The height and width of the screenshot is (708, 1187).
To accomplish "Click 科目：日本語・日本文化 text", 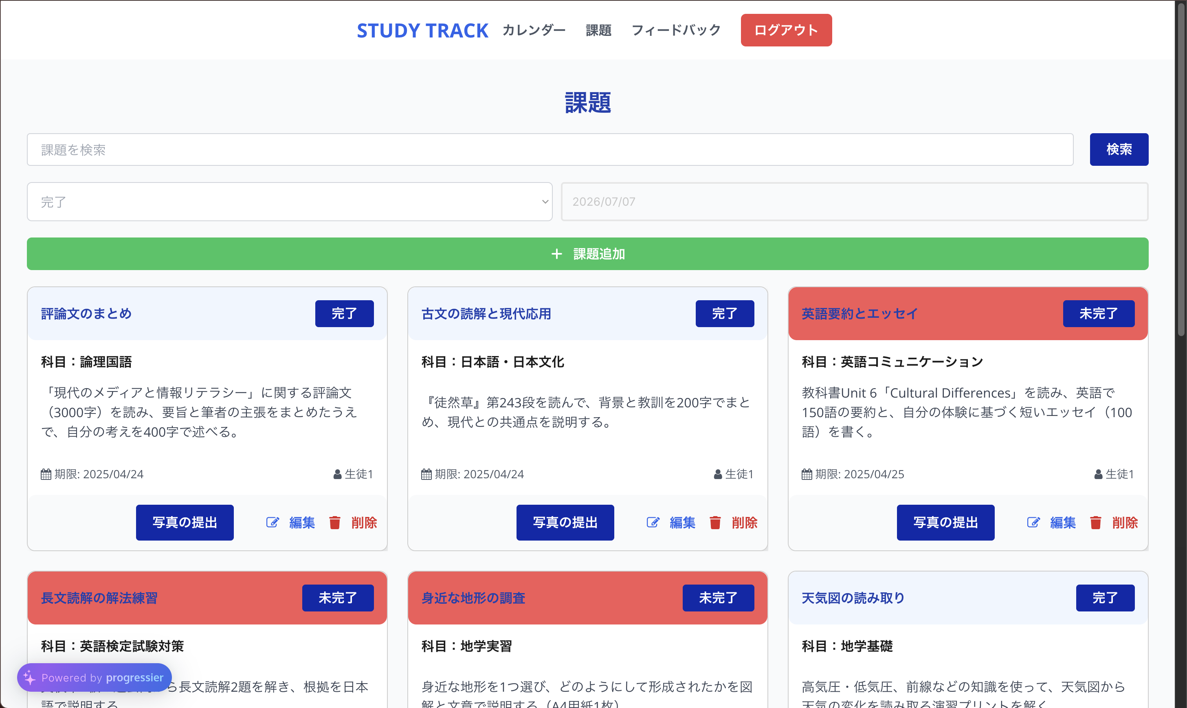I will click(493, 362).
